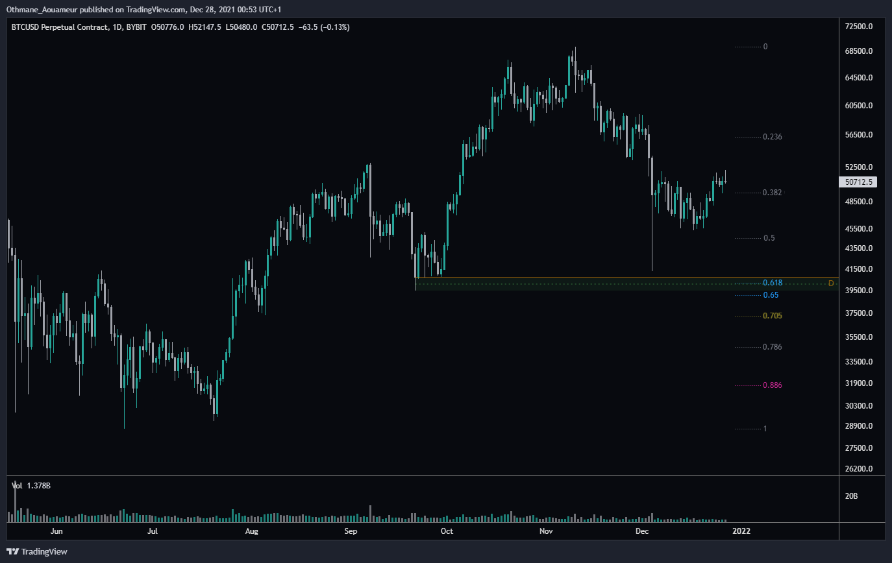This screenshot has width=892, height=563.
Task: Click the 37500.0 price axis label
Action: coord(858,313)
